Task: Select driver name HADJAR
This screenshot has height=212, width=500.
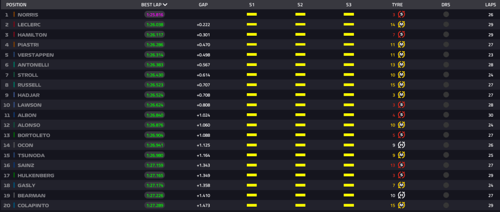Action: tap(29, 95)
